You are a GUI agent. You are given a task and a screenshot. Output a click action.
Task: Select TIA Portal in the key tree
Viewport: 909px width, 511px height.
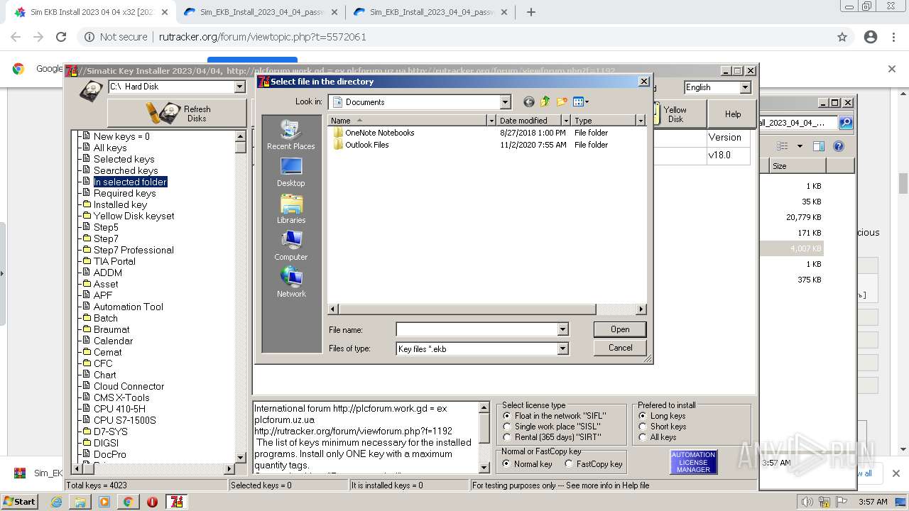point(114,261)
